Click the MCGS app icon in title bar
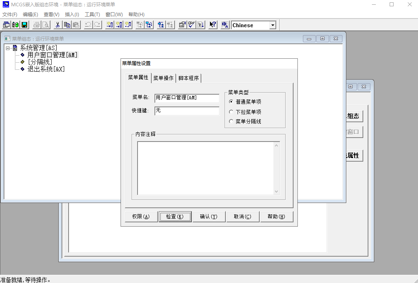This screenshot has width=418, height=283. tap(6, 4)
